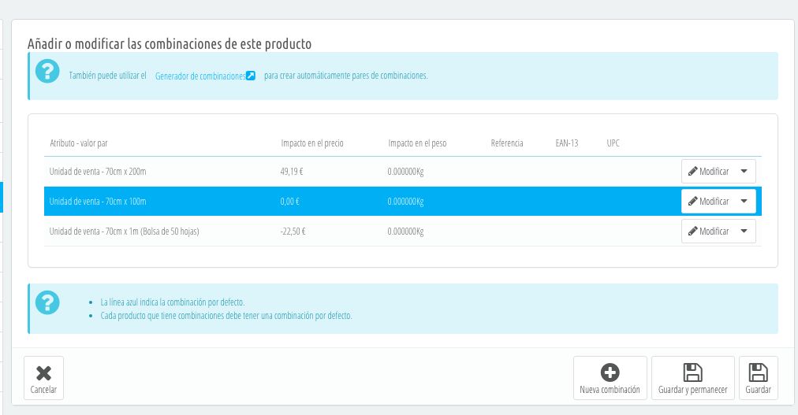Select the Unidad de venta - 70cm x 100m text
The image size is (798, 415).
pos(98,201)
